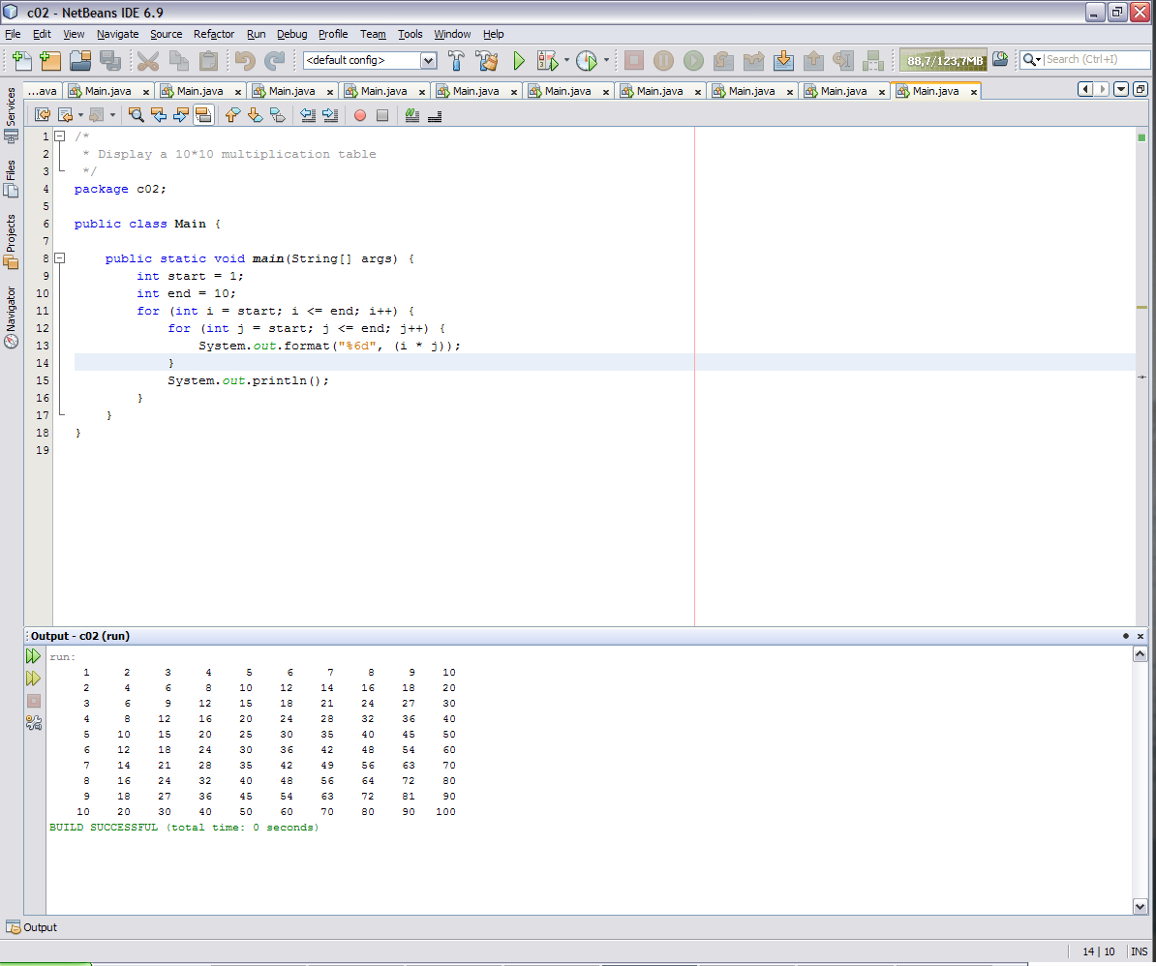Open the Tools menu
This screenshot has height=966, width=1156.
(410, 34)
